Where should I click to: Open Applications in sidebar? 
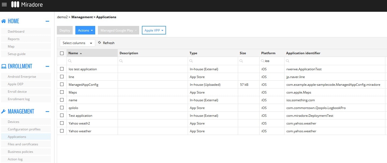coord(26,137)
